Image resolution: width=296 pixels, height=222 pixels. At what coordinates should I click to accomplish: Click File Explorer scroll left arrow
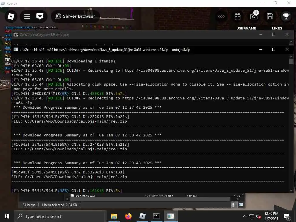pyautogui.click(x=67, y=199)
